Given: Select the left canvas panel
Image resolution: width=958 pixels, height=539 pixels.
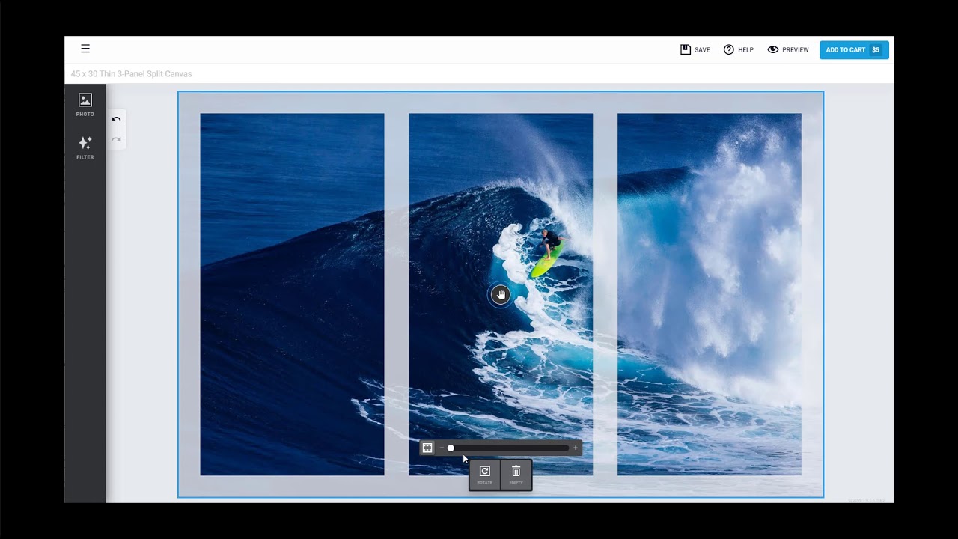Looking at the screenshot, I should [292, 294].
